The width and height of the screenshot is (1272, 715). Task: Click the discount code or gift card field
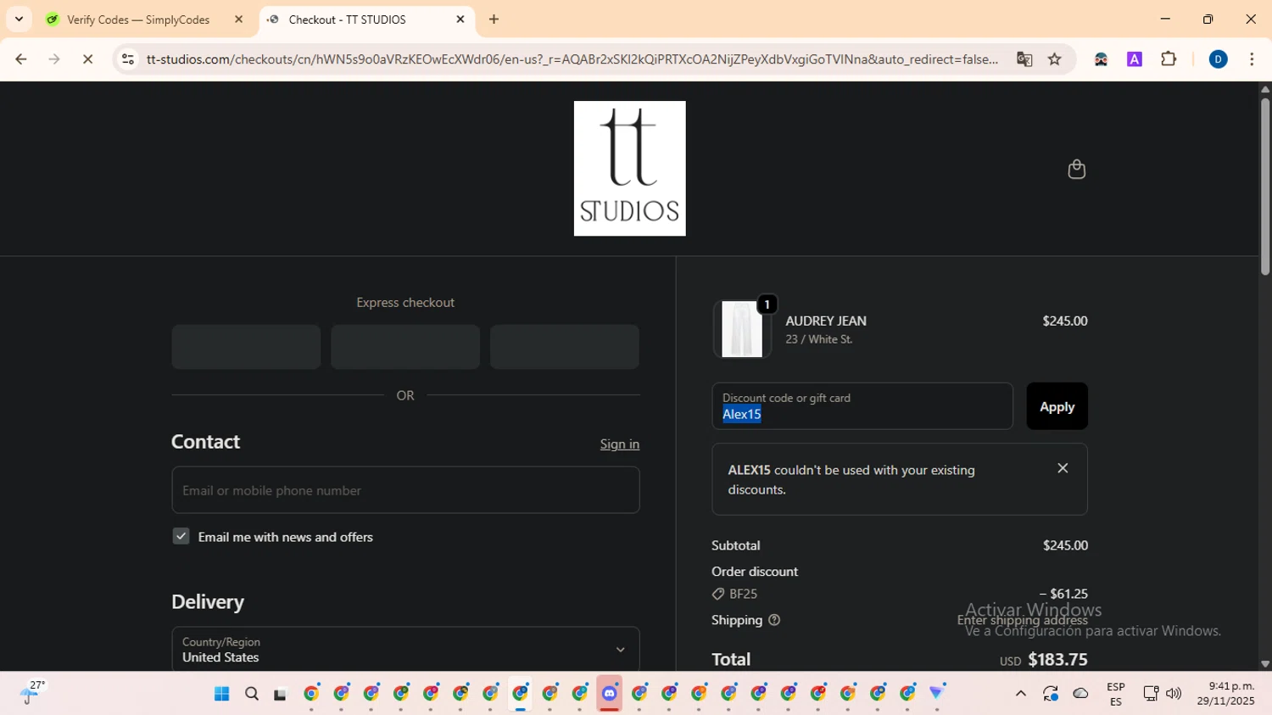[862, 406]
